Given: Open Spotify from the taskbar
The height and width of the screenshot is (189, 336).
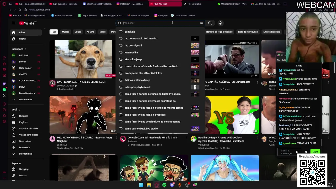Looking at the screenshot, I should point(164,185).
